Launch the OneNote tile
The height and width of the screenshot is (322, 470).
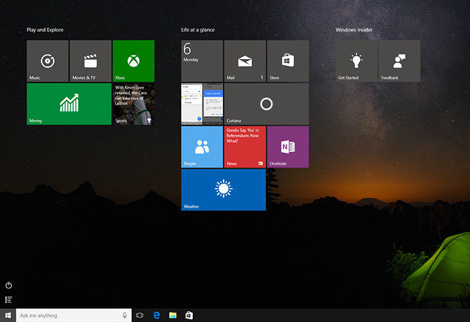[x=288, y=147]
